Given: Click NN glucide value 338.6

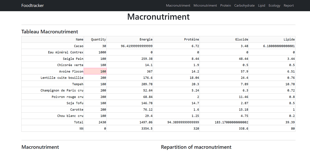Looking at the screenshot, I should [224, 128].
